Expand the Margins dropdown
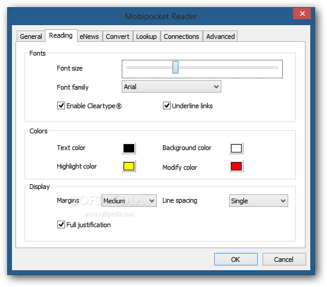This screenshot has width=327, height=287. (129, 201)
